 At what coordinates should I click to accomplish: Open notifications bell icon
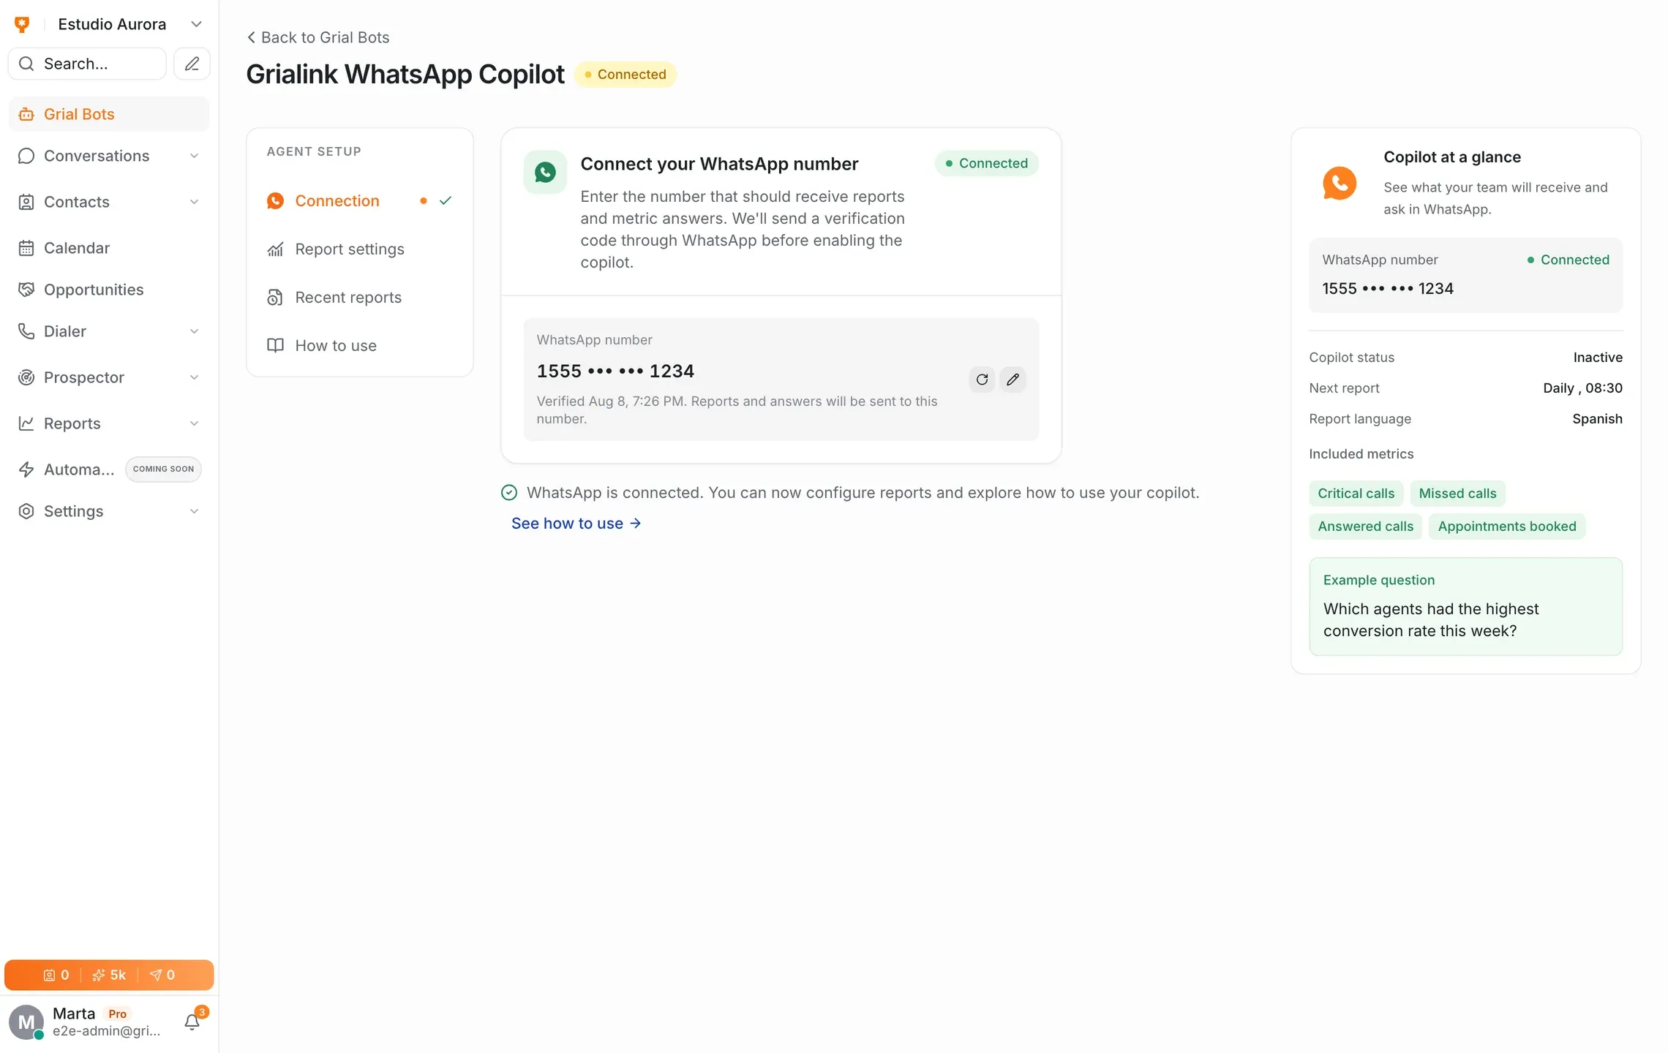[192, 1022]
